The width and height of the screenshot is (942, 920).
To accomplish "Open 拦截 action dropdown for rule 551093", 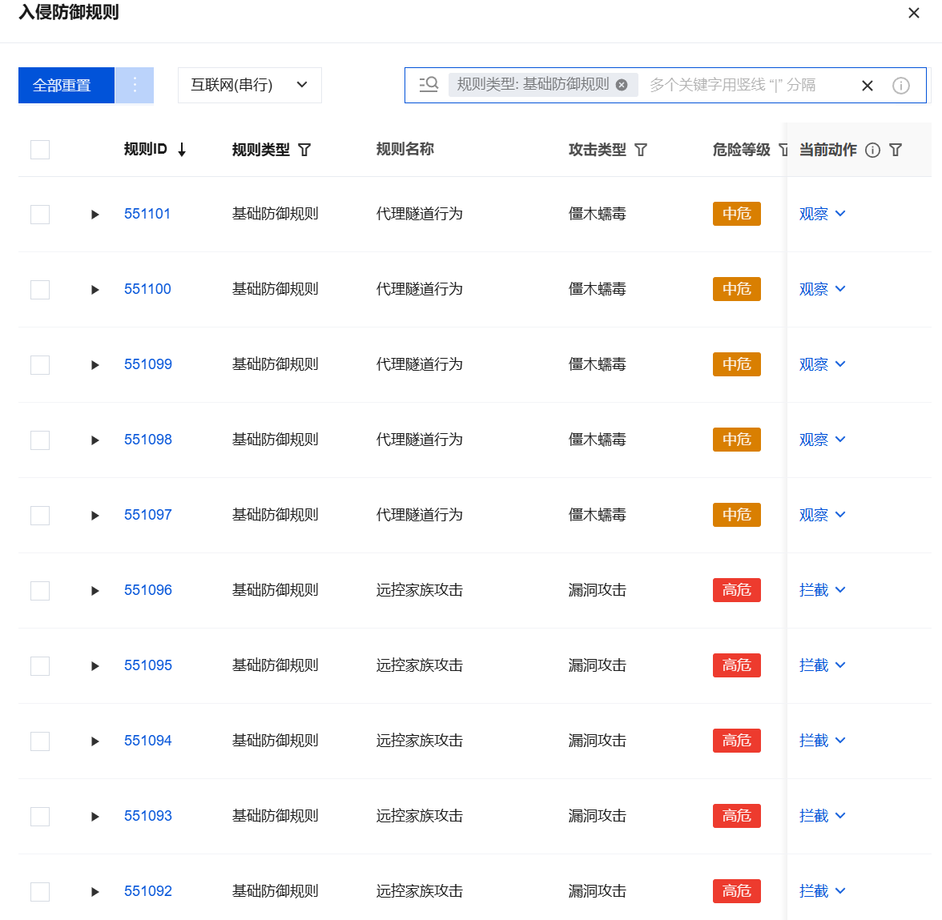I will click(x=823, y=816).
